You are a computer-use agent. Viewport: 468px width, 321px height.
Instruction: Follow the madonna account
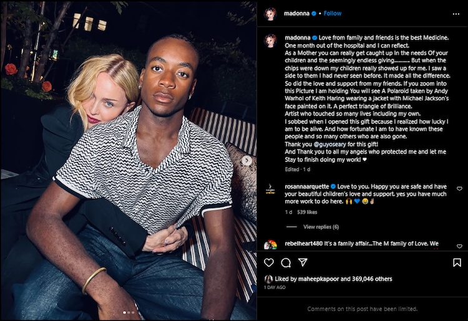pyautogui.click(x=332, y=14)
